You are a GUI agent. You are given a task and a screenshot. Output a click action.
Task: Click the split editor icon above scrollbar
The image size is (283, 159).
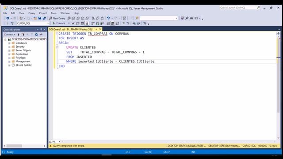[278, 34]
